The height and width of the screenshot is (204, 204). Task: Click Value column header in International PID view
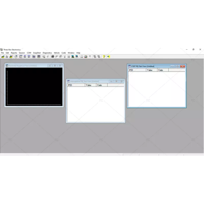[91, 85]
